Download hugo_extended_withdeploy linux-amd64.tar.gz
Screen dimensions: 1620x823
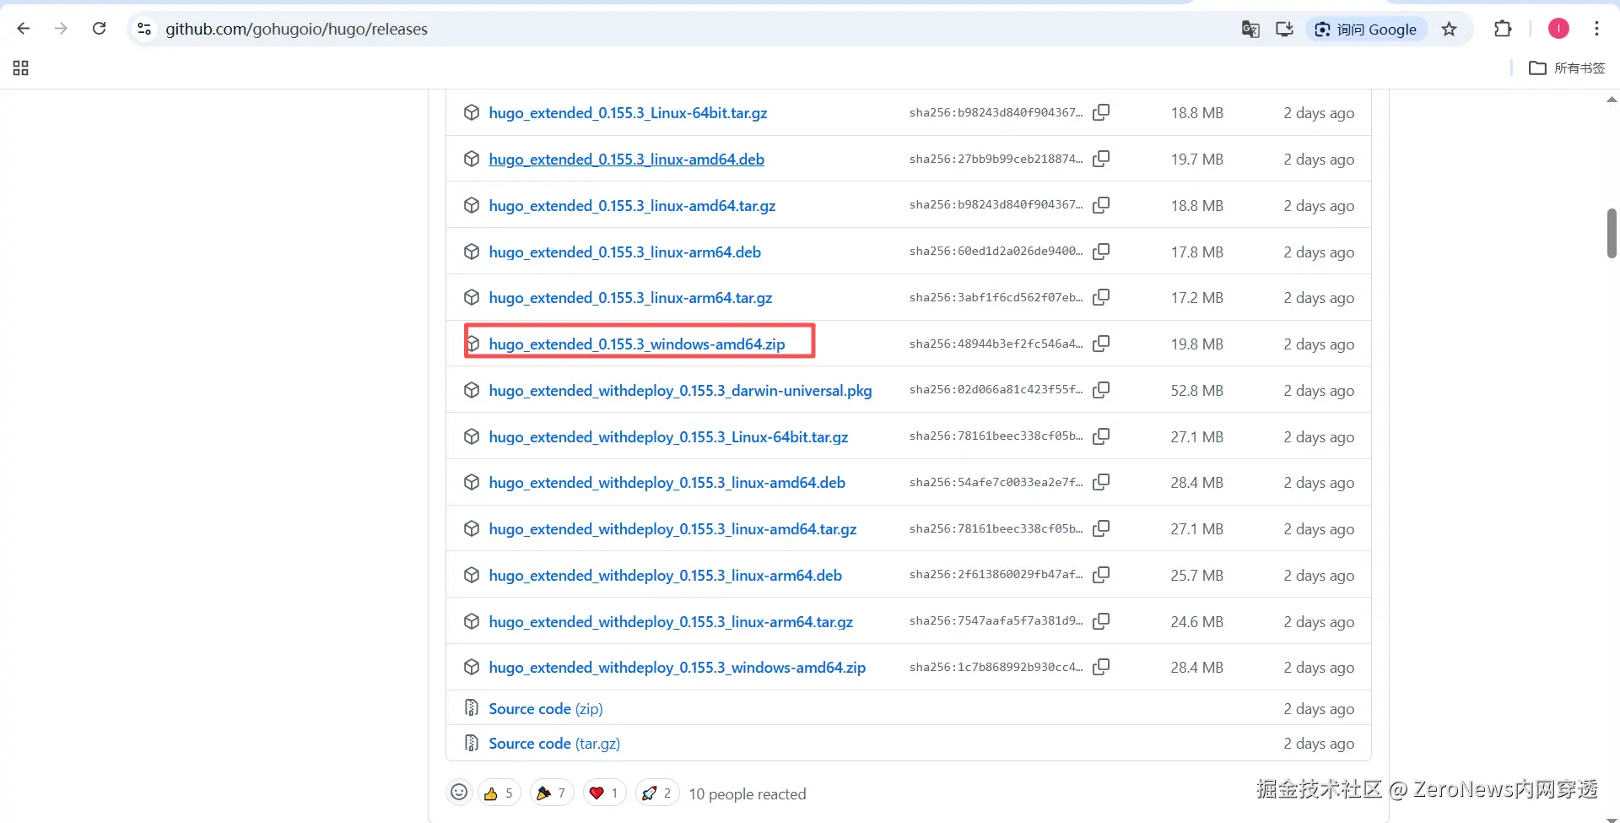point(672,529)
